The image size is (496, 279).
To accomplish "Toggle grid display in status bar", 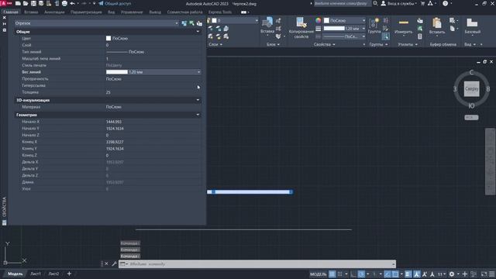I will (x=332, y=274).
